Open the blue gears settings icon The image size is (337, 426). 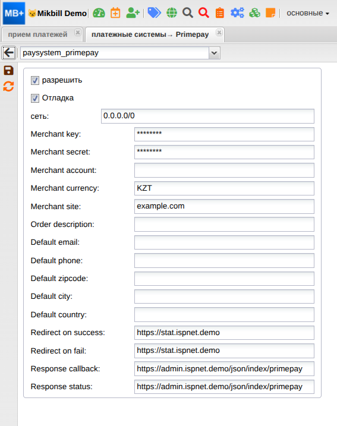[237, 12]
